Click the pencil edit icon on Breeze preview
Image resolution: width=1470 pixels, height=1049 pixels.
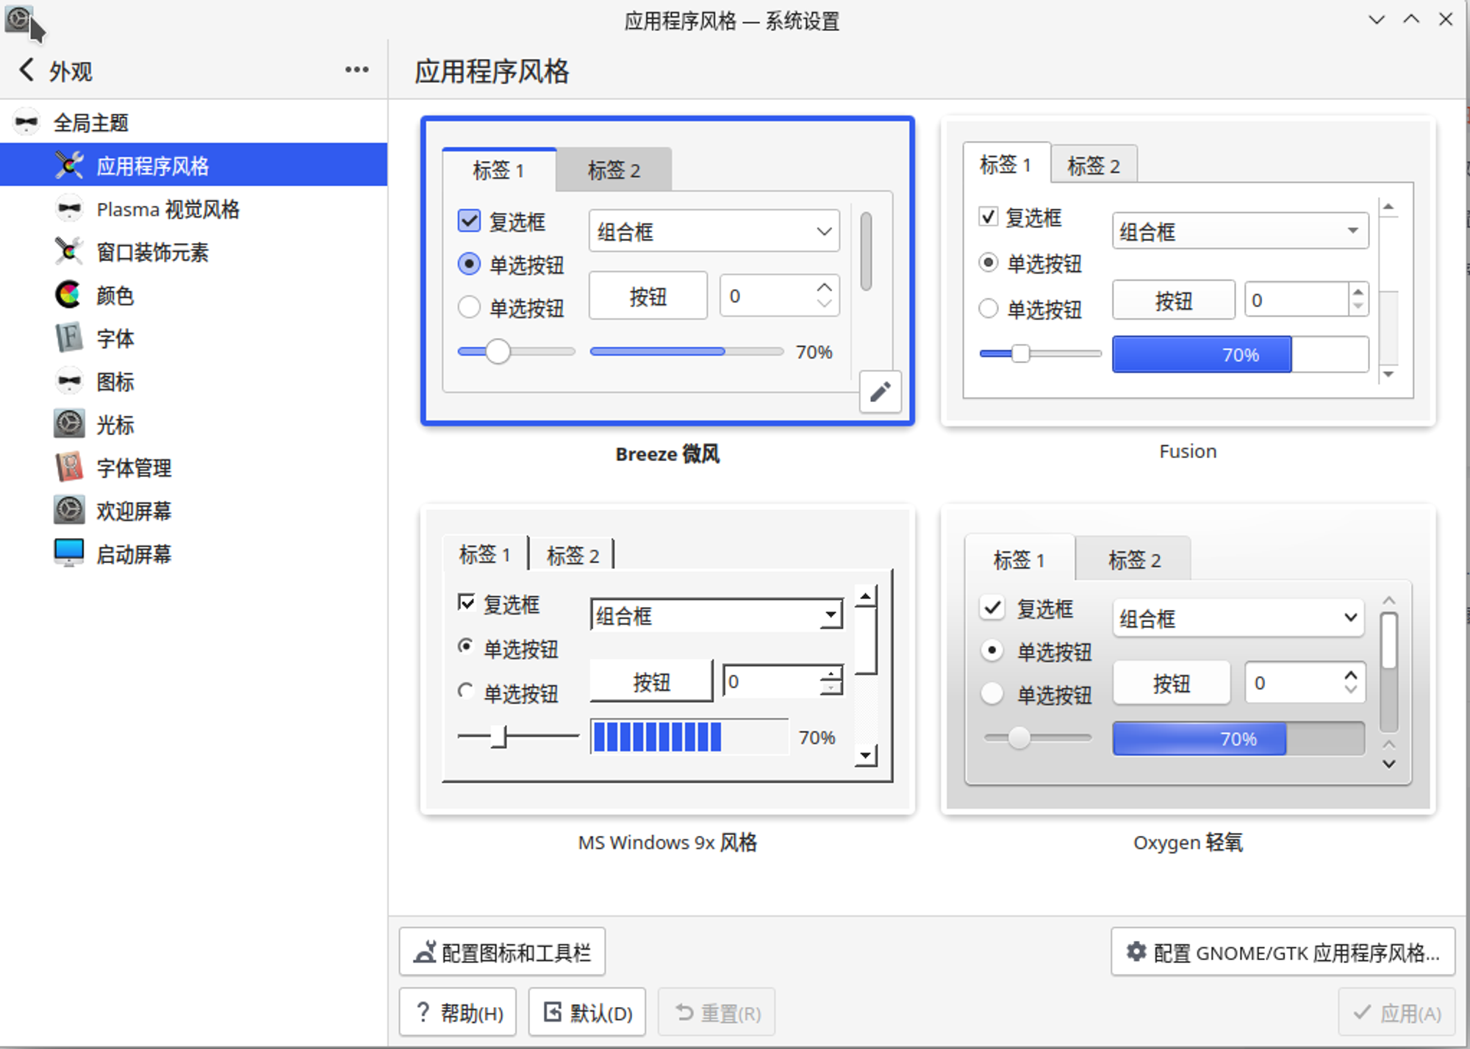(880, 392)
